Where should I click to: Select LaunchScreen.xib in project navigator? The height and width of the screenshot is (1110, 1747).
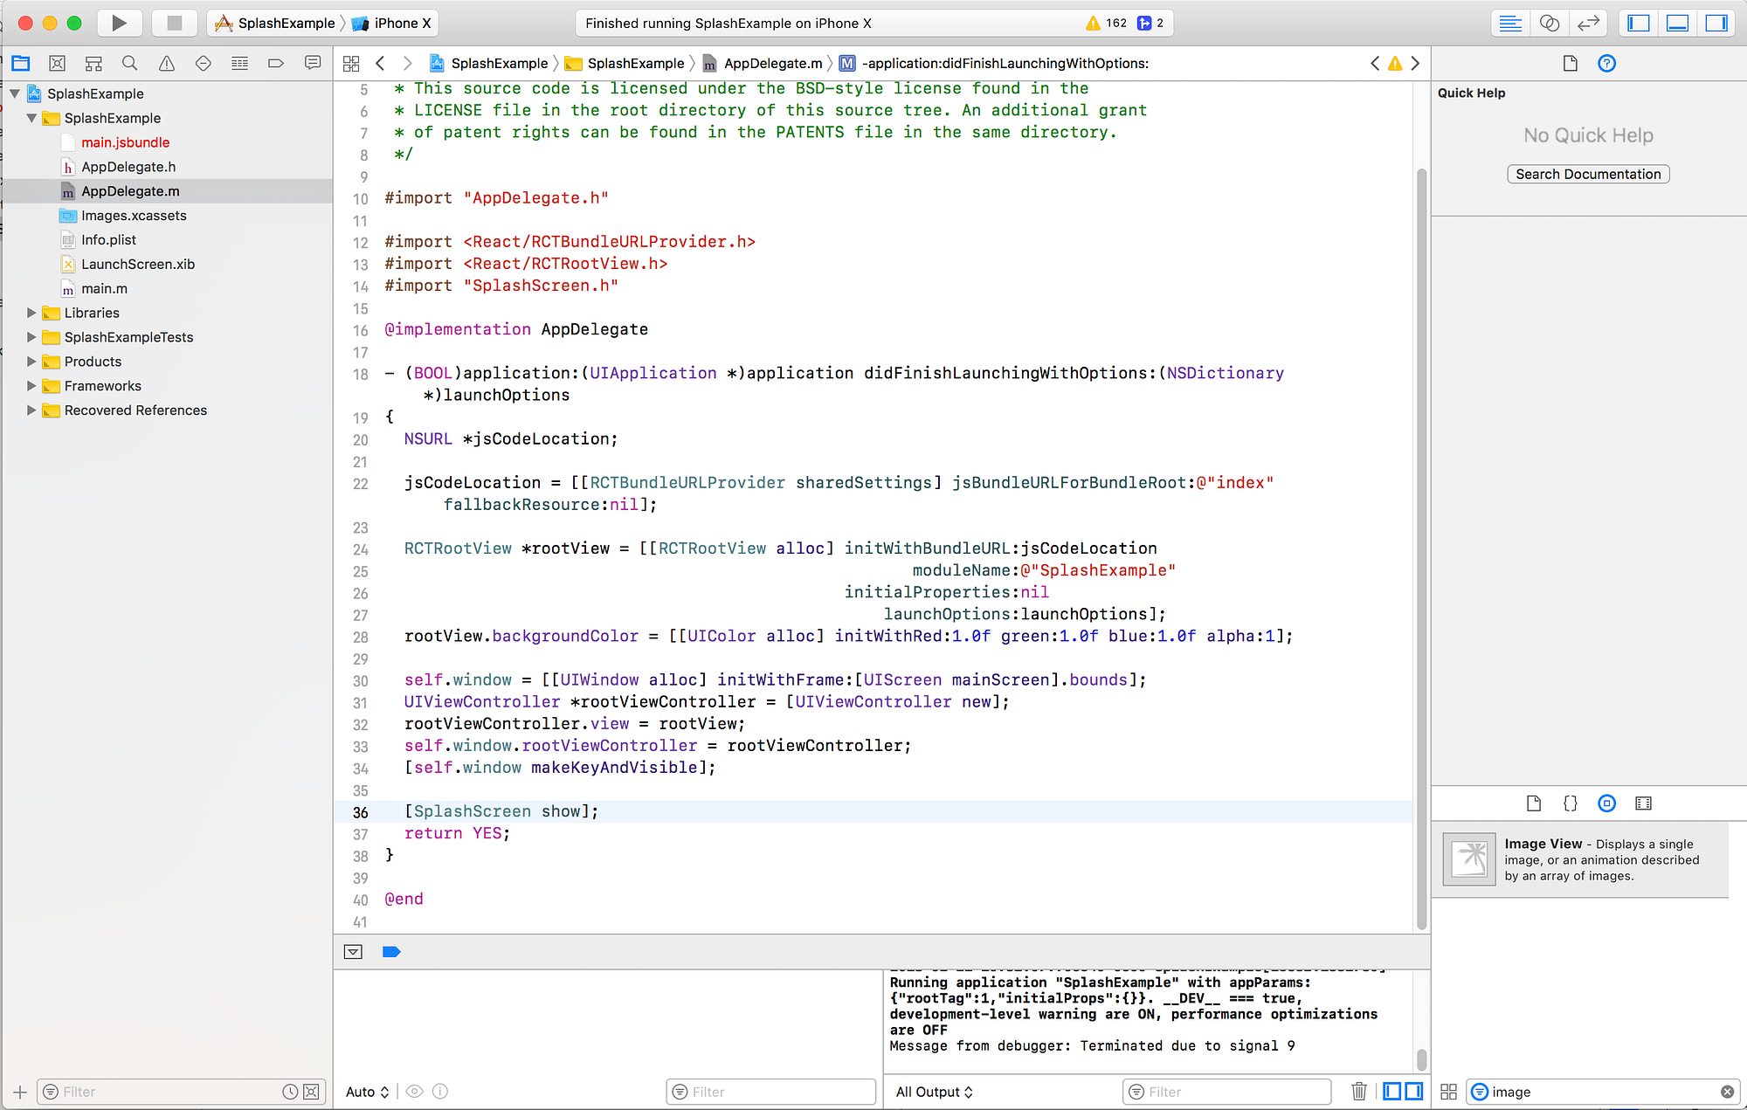pos(137,264)
